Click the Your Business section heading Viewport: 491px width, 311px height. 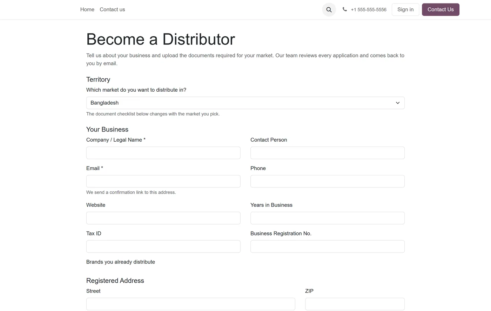point(107,129)
